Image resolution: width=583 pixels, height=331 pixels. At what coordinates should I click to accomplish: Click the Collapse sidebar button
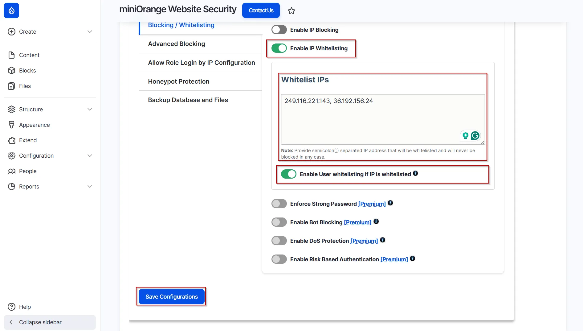(x=50, y=322)
